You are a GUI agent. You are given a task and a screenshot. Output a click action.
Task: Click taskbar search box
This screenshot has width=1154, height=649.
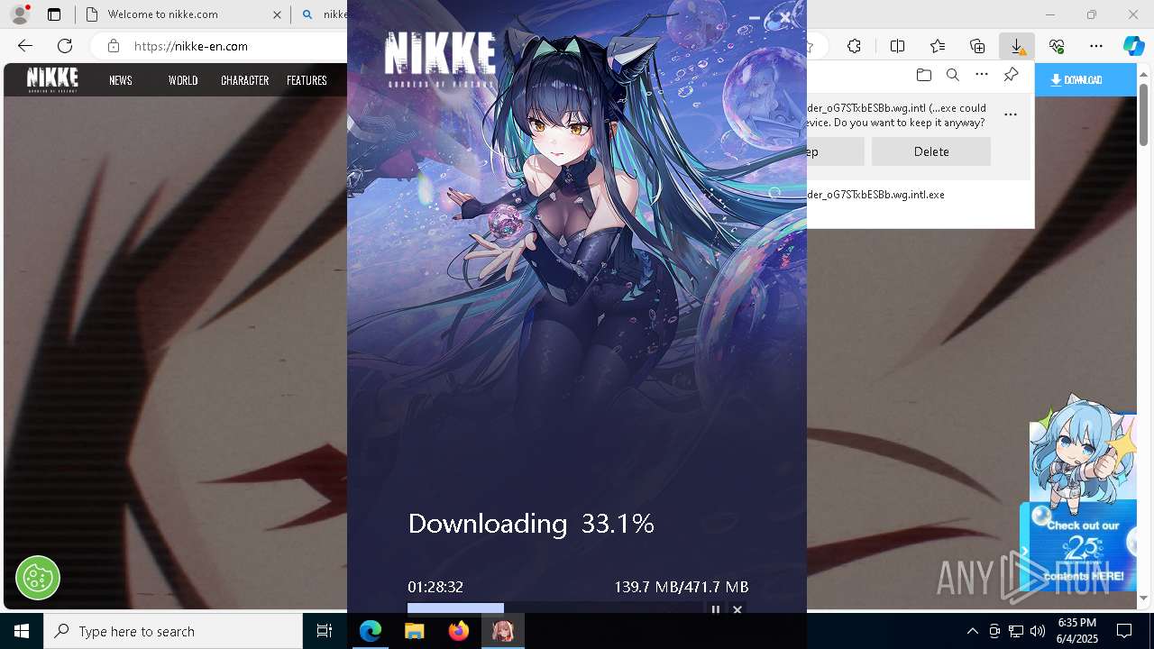click(173, 631)
